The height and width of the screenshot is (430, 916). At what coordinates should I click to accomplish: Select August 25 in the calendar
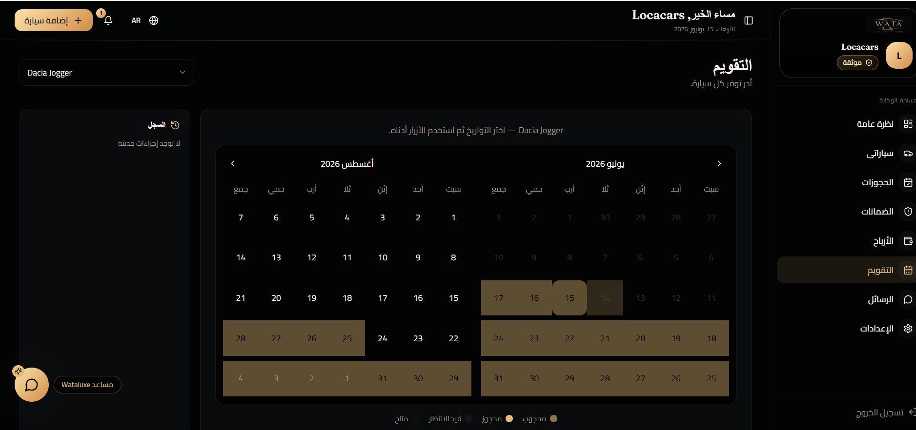(x=347, y=338)
